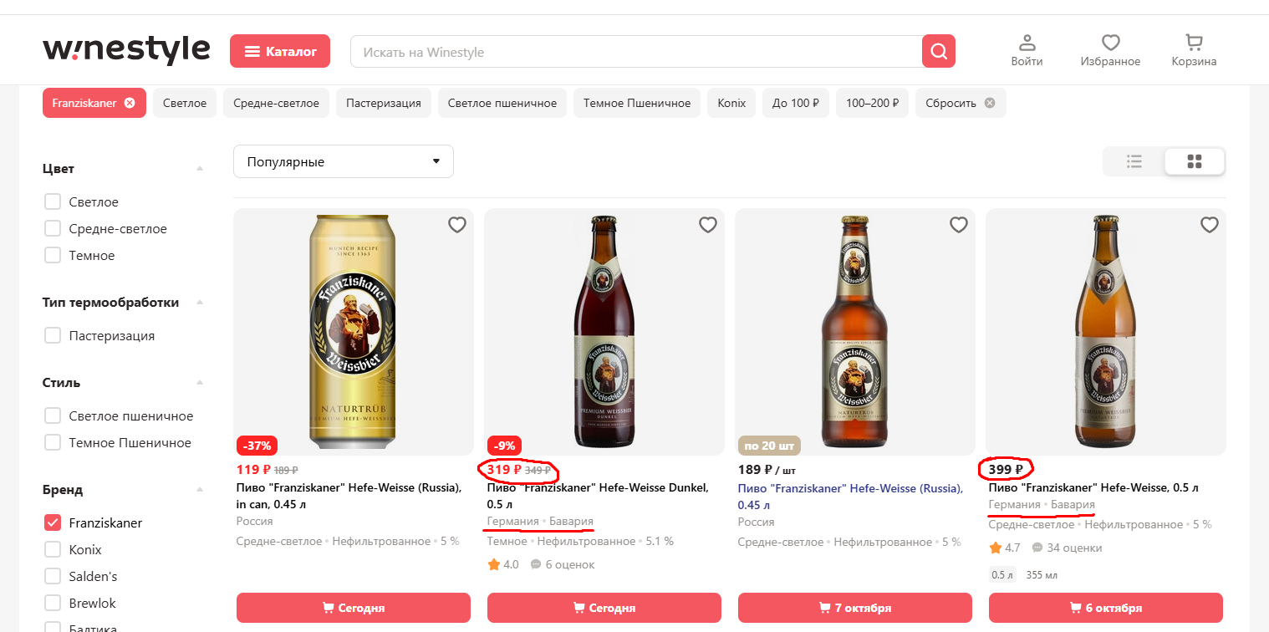The image size is (1269, 632).
Task: Apply the Konix quick filter chip
Action: [731, 103]
